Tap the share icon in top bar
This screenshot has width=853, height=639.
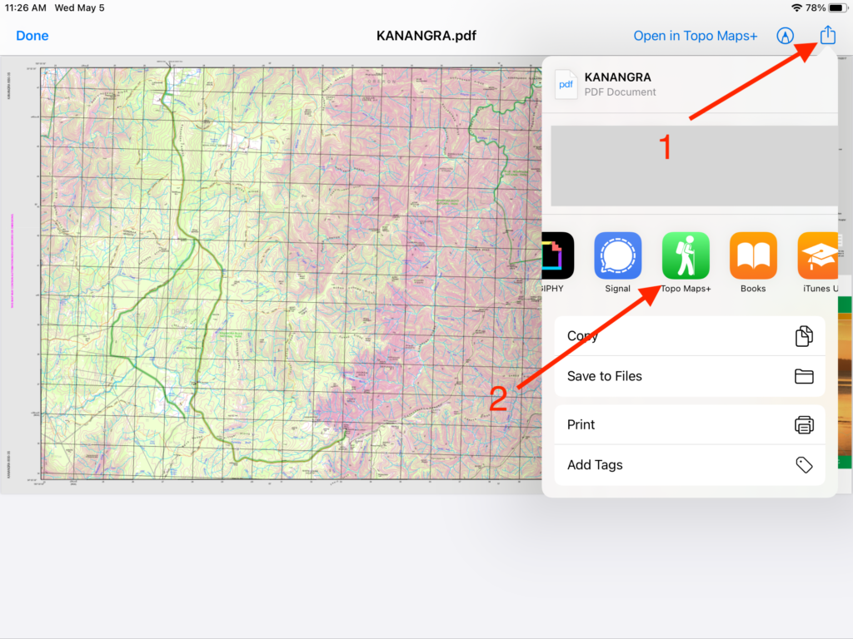(827, 35)
